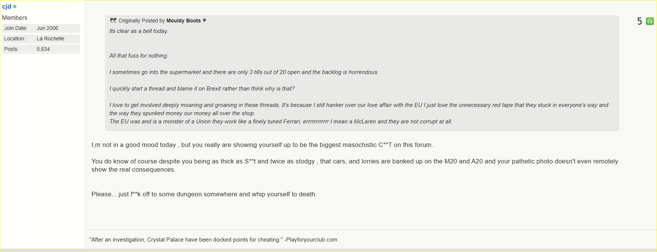
Task: Click the 'Originally Posted by' quote header text
Action: pos(142,21)
